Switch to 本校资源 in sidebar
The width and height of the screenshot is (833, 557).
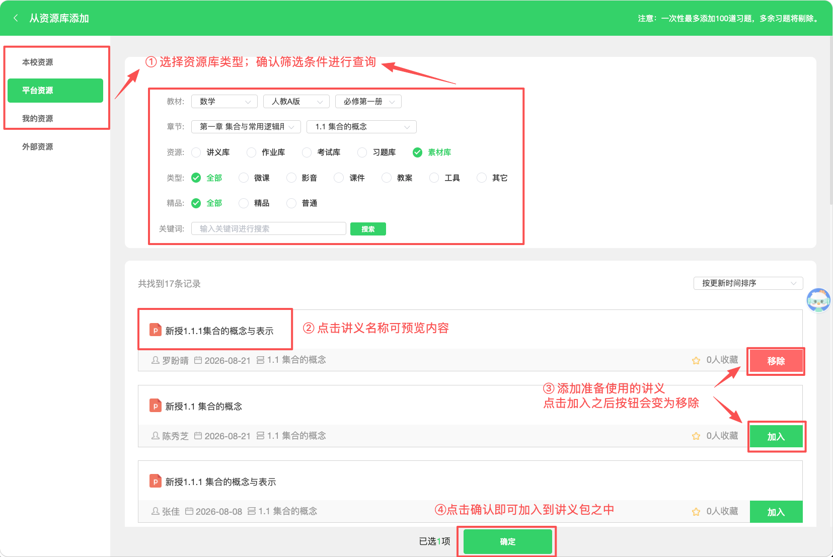[55, 62]
